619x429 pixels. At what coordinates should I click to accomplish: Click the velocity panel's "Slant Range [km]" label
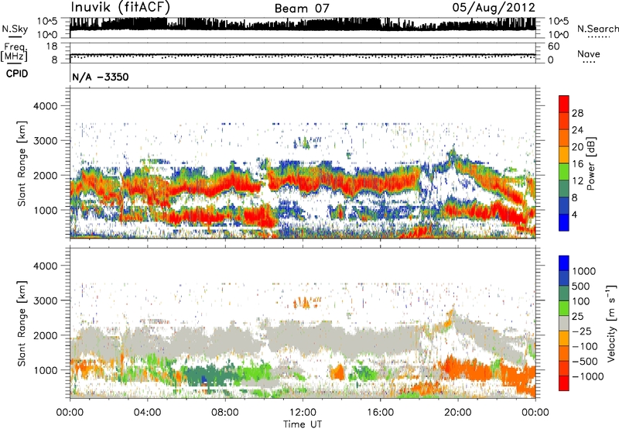coord(22,324)
